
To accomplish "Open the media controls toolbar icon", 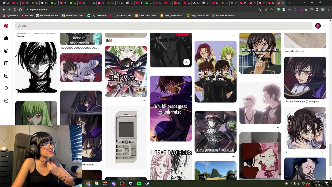I will pos(312,10).
